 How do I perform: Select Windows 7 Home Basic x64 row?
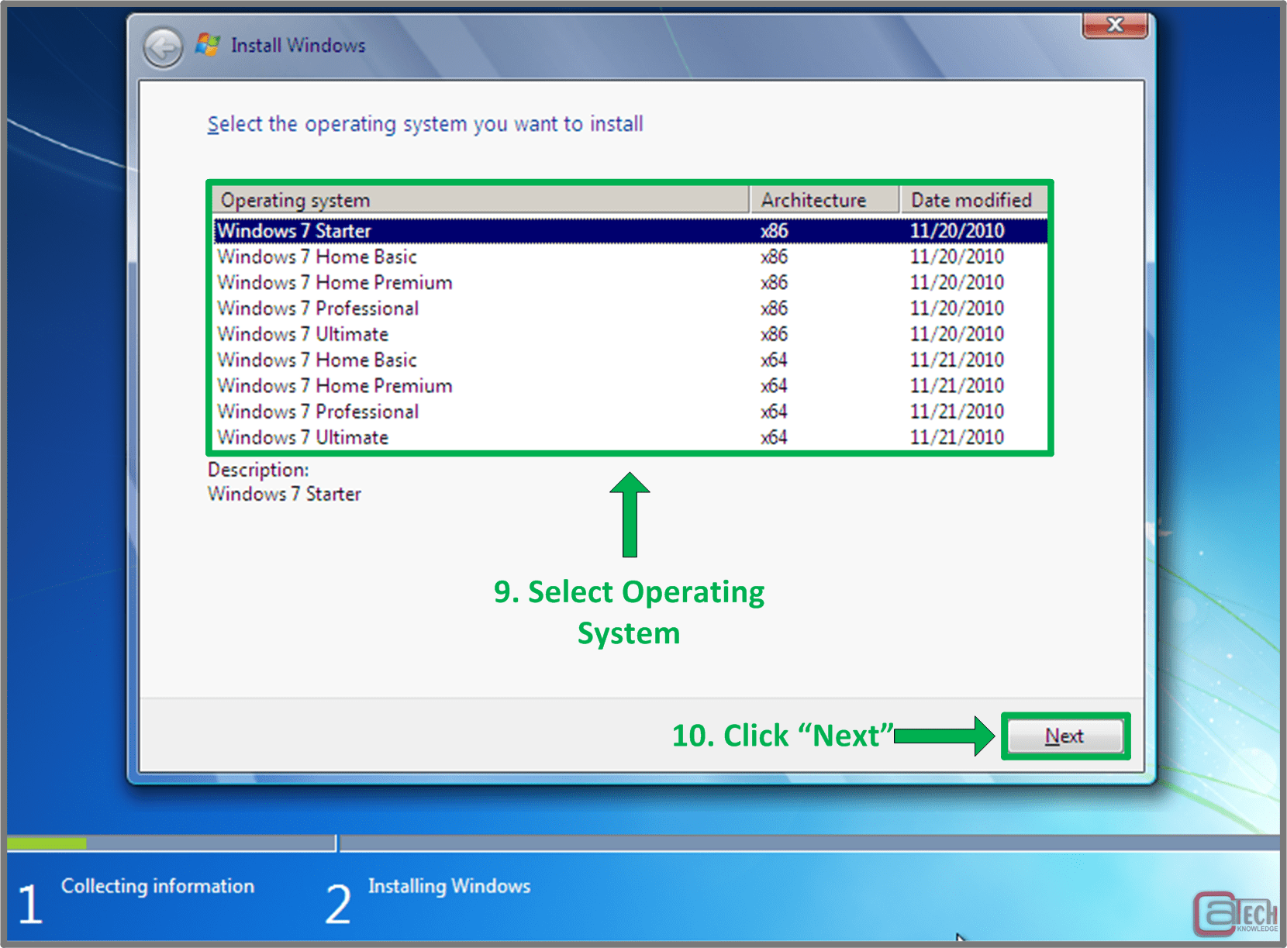630,360
